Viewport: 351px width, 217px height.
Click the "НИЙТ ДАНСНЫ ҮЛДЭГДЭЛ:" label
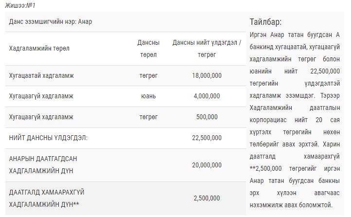click(x=48, y=138)
